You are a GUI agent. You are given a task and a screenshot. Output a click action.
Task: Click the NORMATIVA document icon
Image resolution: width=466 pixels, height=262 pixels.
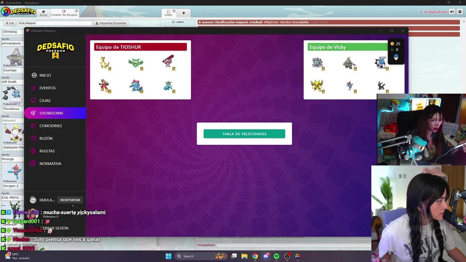pyautogui.click(x=33, y=164)
